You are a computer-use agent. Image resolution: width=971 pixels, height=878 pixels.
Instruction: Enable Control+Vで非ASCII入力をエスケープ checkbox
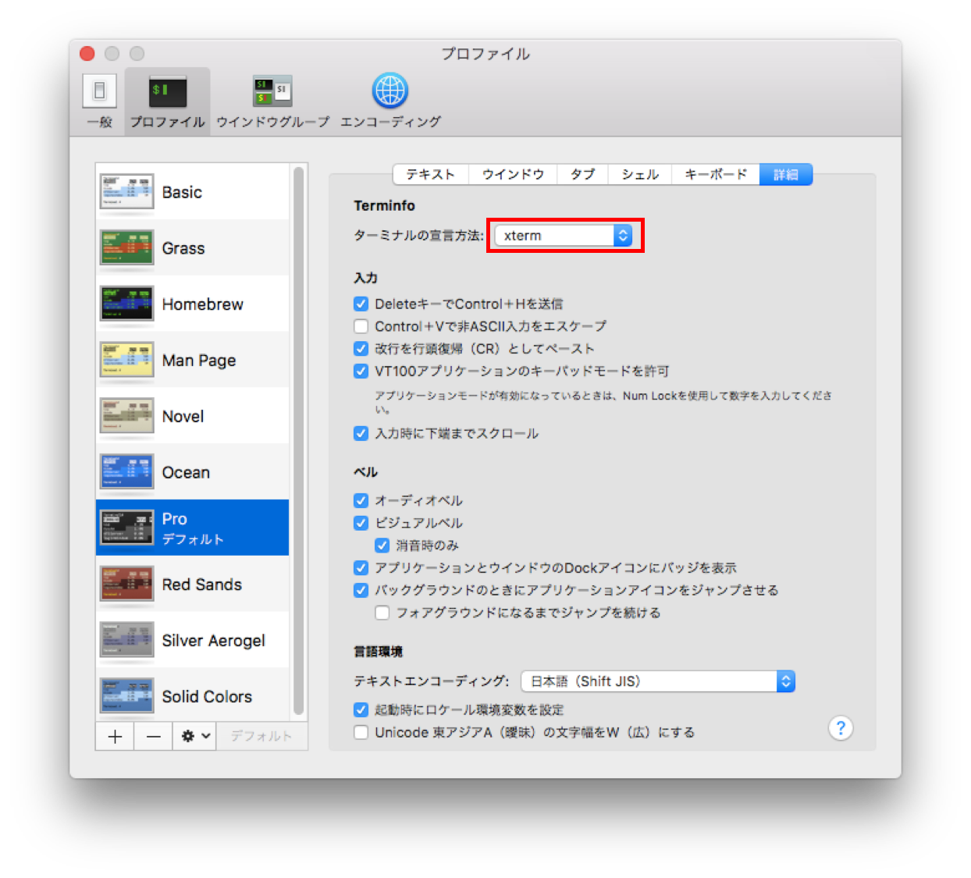point(361,326)
